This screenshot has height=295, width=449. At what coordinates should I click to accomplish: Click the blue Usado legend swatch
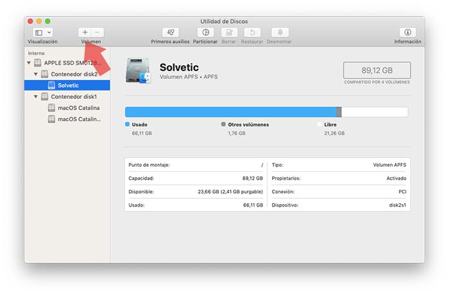pos(128,124)
